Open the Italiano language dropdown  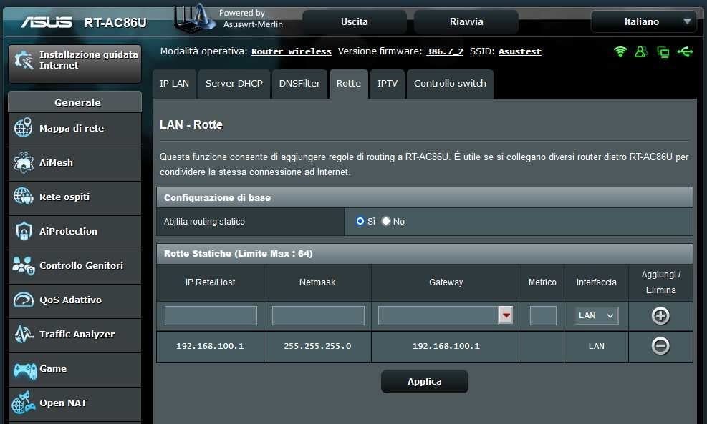point(643,22)
